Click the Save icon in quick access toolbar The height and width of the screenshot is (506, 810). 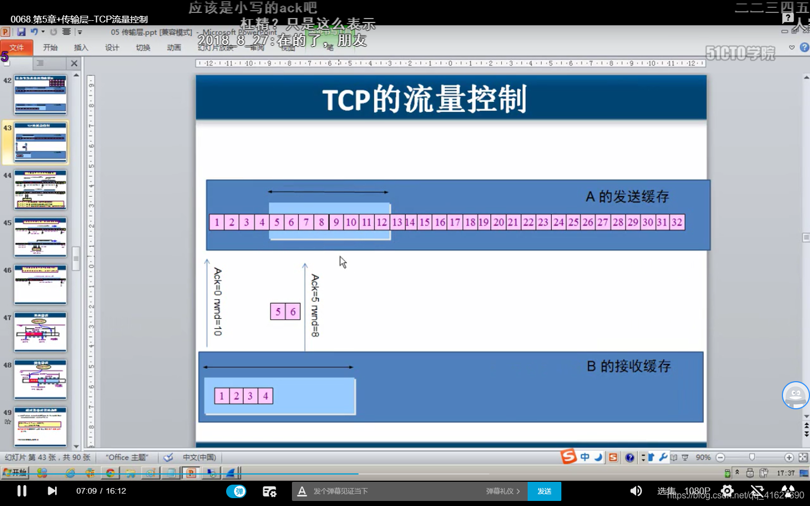point(21,32)
